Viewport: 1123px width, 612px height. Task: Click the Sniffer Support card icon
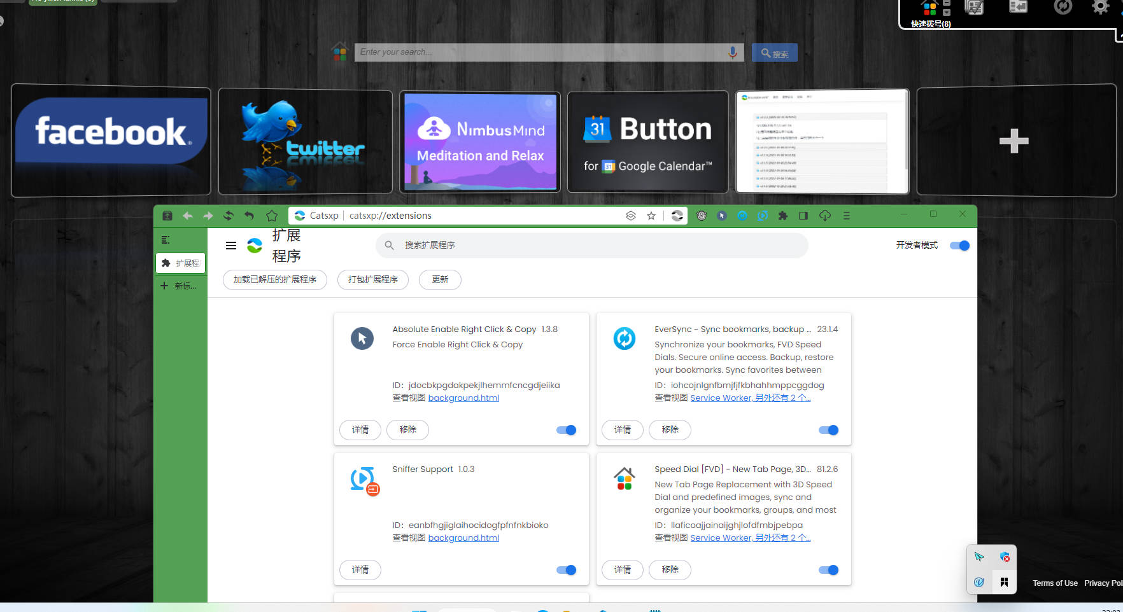365,480
